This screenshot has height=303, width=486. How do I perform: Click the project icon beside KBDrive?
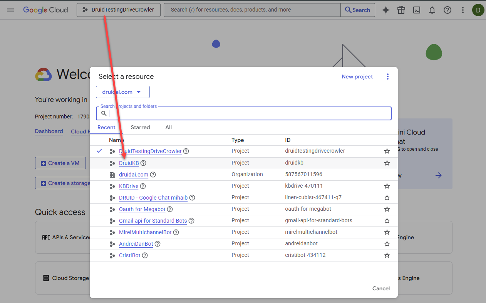coord(112,186)
